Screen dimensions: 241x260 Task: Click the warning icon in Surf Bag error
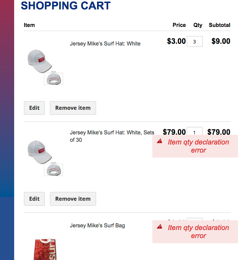click(160, 227)
